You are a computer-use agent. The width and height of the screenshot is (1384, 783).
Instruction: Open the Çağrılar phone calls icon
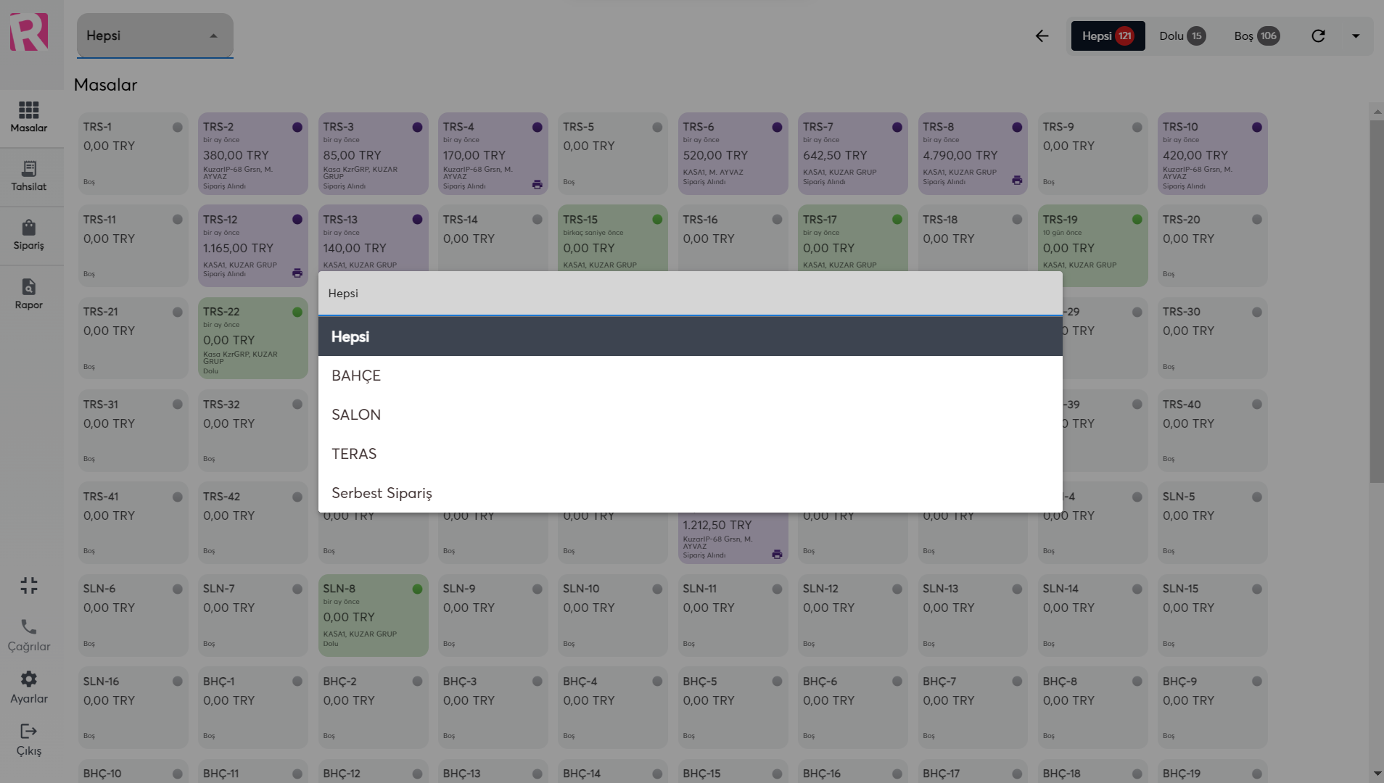point(29,627)
